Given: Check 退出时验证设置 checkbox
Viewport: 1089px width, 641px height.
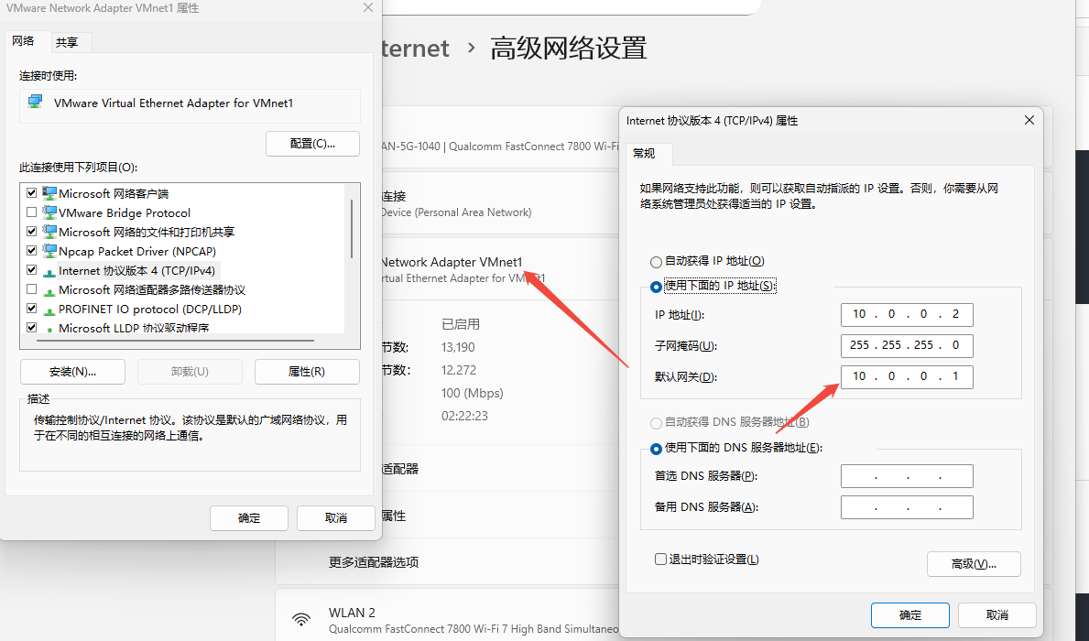Looking at the screenshot, I should coord(661,560).
